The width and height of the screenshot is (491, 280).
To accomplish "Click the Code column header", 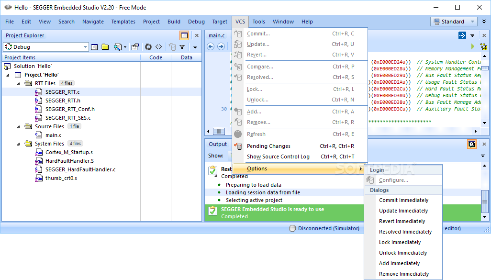I will [156, 57].
